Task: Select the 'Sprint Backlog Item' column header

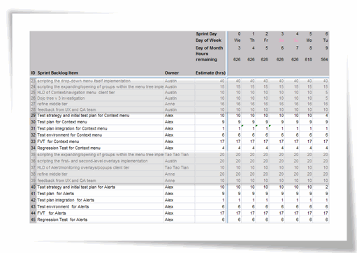Action: (x=58, y=73)
